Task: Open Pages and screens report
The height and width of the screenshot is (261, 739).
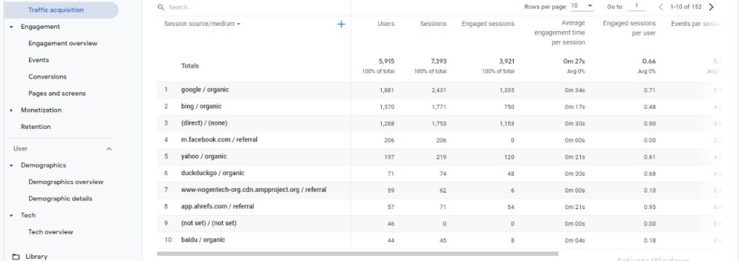Action: tap(57, 93)
